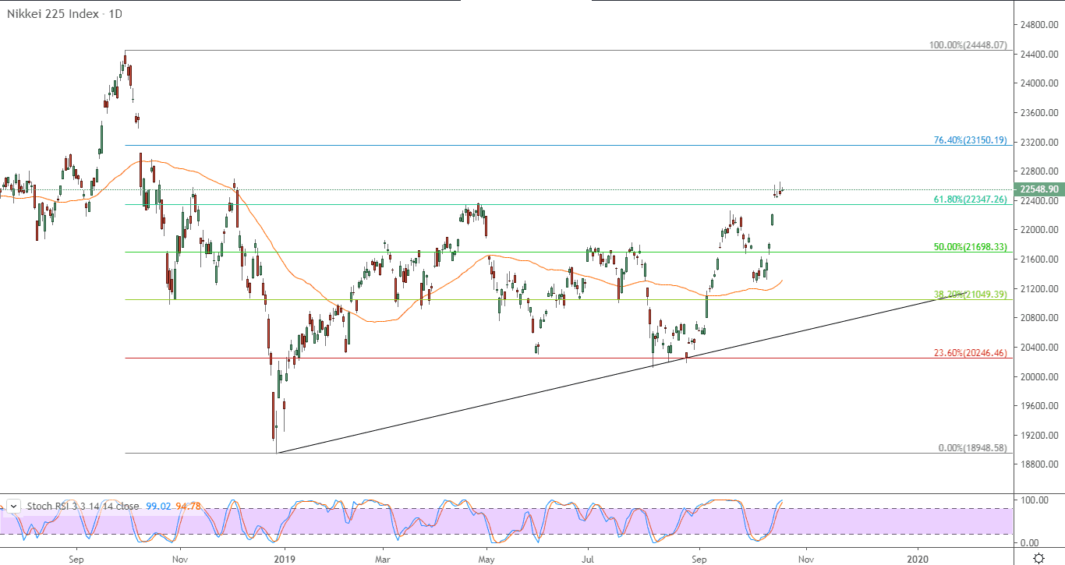The height and width of the screenshot is (565, 1065).
Task: Collapse the Stoch RSI indicator legend arrow
Action: click(13, 506)
